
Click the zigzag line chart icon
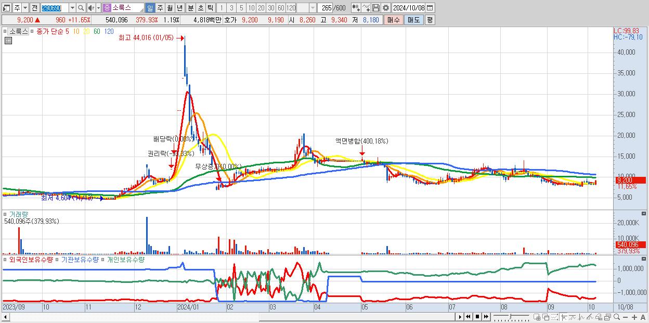tap(581, 317)
